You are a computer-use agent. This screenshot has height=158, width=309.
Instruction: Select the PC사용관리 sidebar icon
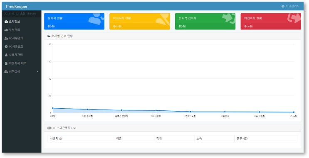click(6, 38)
